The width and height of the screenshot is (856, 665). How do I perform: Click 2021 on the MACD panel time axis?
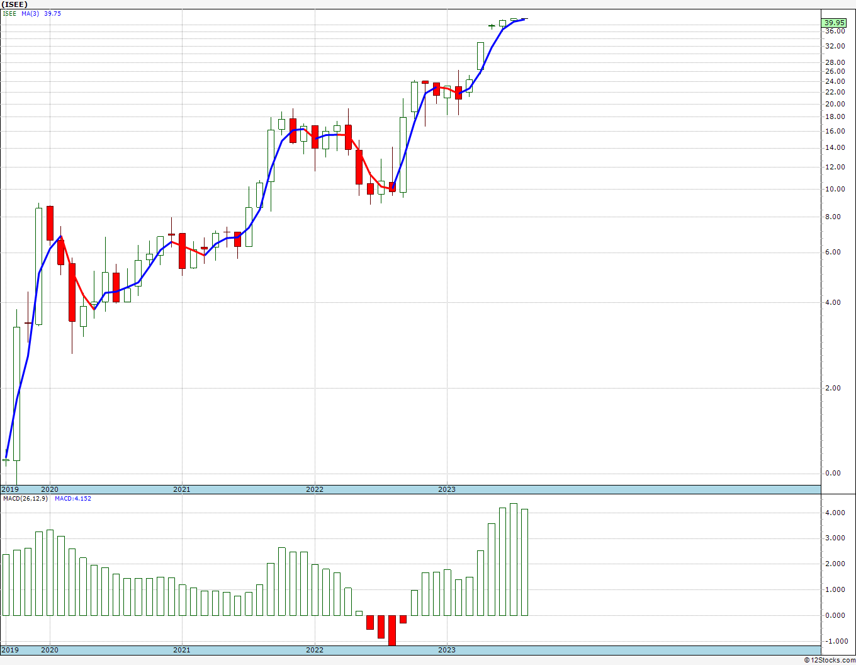click(x=181, y=650)
